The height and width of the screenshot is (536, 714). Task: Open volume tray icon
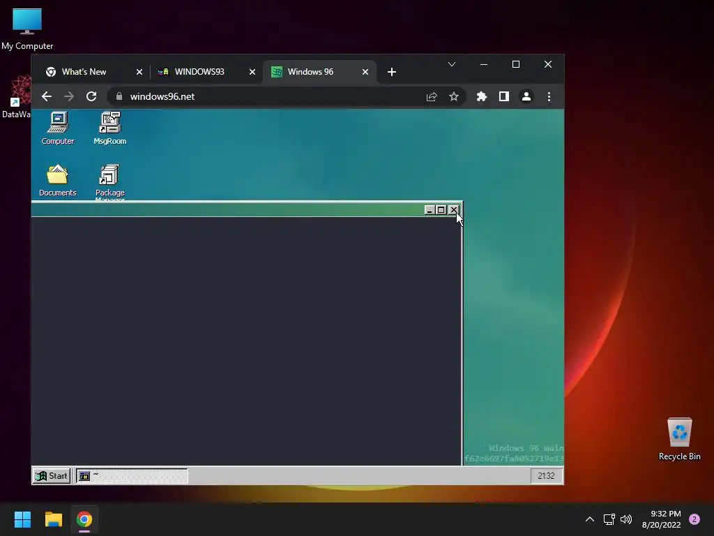coord(626,519)
